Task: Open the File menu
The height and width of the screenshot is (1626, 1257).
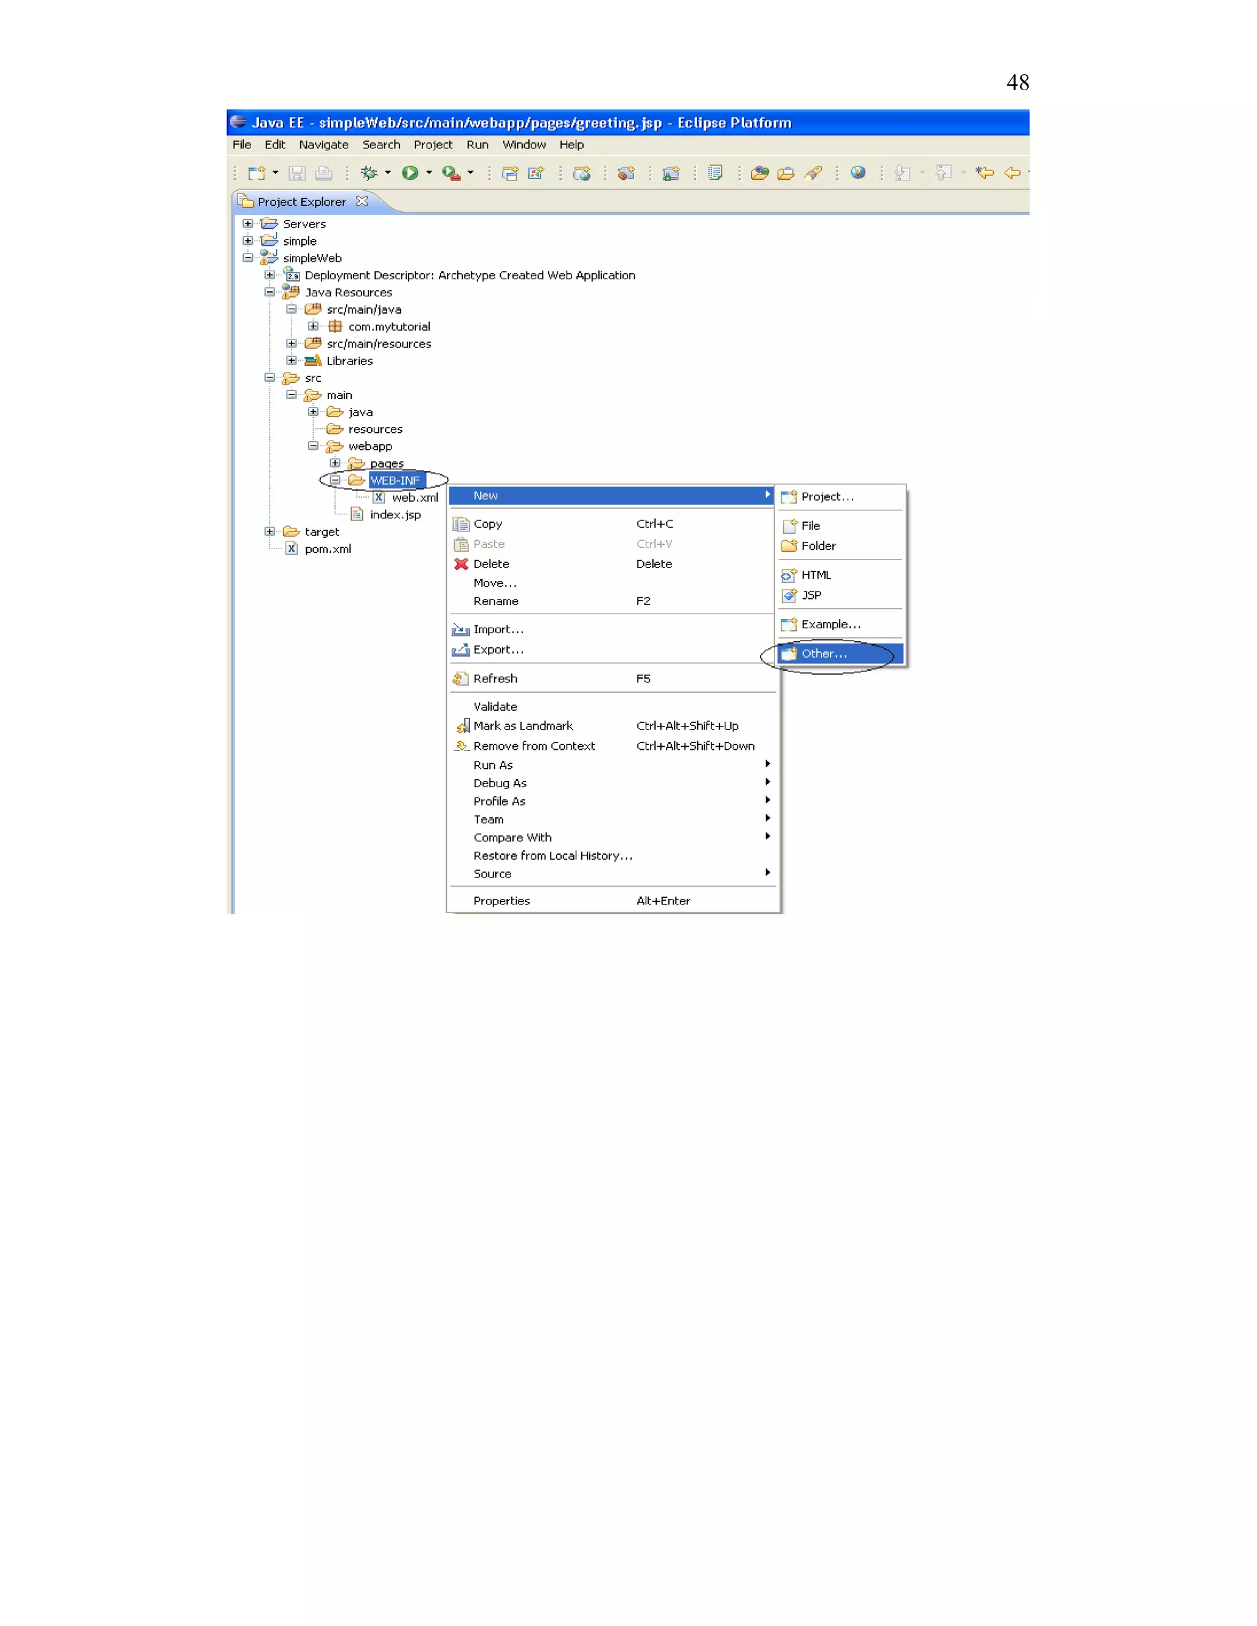Action: 242,144
